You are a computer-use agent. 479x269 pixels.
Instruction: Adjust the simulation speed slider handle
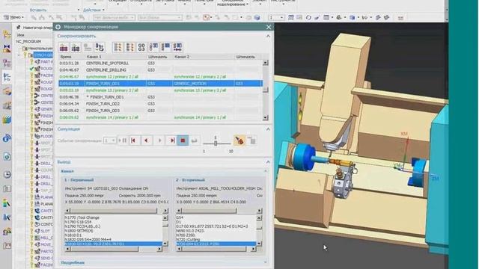216,143
